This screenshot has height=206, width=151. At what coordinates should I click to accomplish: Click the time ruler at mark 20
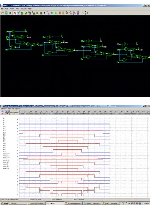point(41,111)
